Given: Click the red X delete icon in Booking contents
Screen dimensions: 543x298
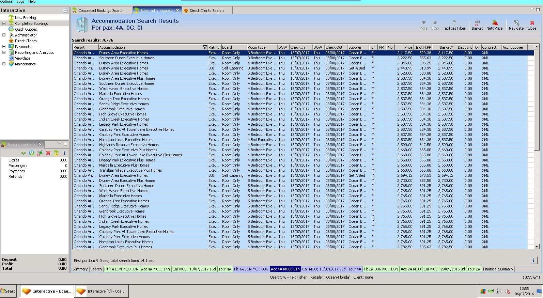Looking at the screenshot, I should point(48,153).
